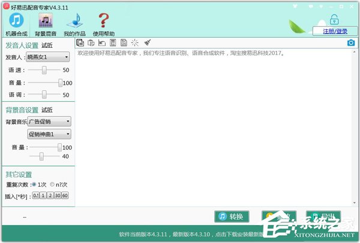The image size is (360, 243).
Task: Click the padlock icon above login
Action: 334,20
